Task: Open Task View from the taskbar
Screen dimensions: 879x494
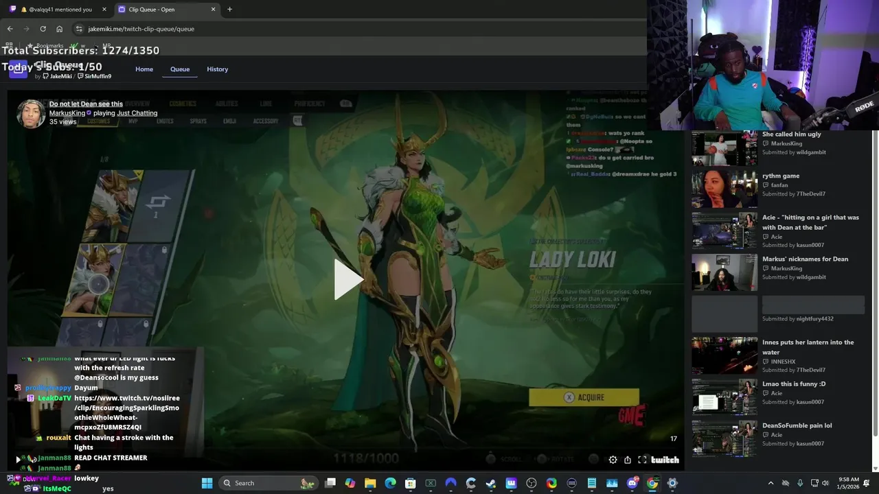Action: (330, 483)
